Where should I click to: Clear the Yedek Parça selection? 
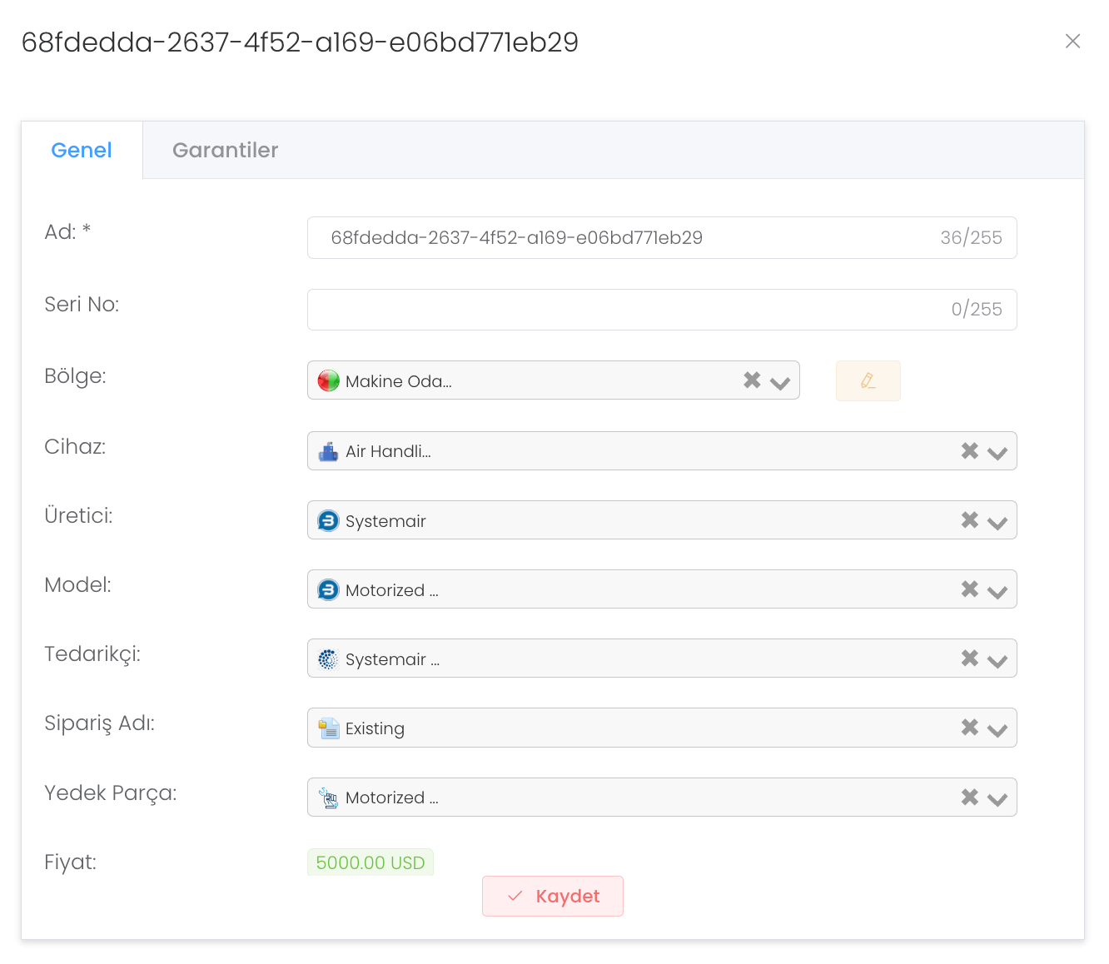(x=969, y=798)
